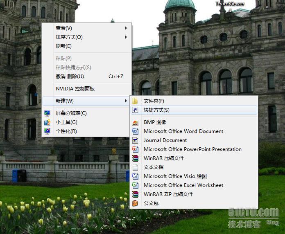Click the Excel Worksheet icon
The height and width of the screenshot is (234, 285).
(135, 185)
